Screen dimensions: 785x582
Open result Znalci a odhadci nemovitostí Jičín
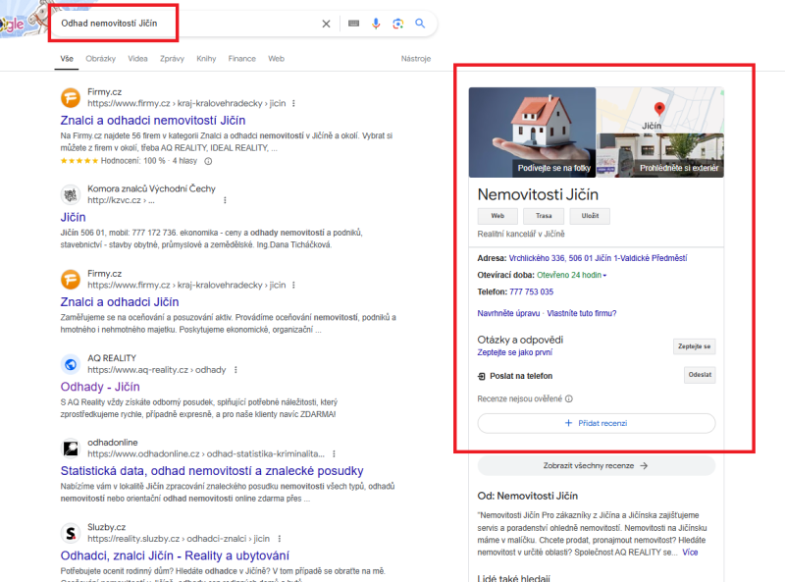[153, 120]
